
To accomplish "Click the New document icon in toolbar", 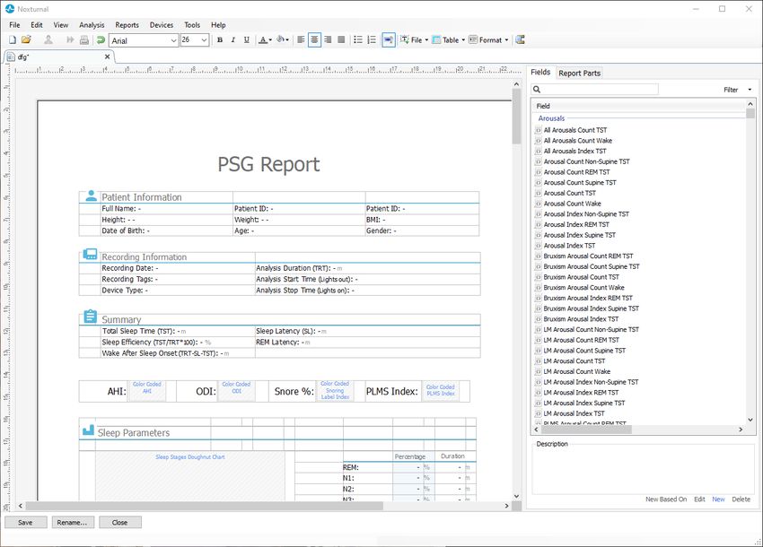I will 13,39.
